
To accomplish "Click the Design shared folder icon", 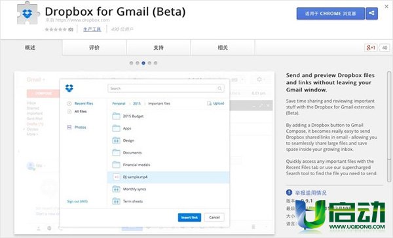I will click(x=116, y=141).
